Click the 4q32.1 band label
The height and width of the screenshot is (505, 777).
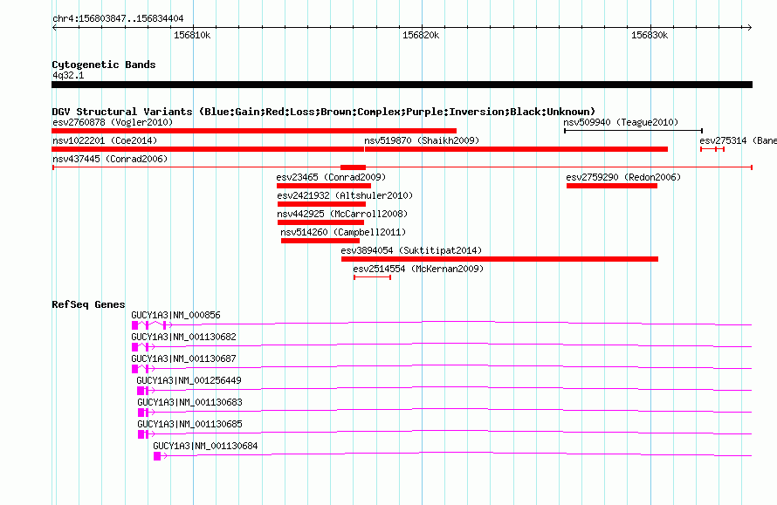(68, 76)
